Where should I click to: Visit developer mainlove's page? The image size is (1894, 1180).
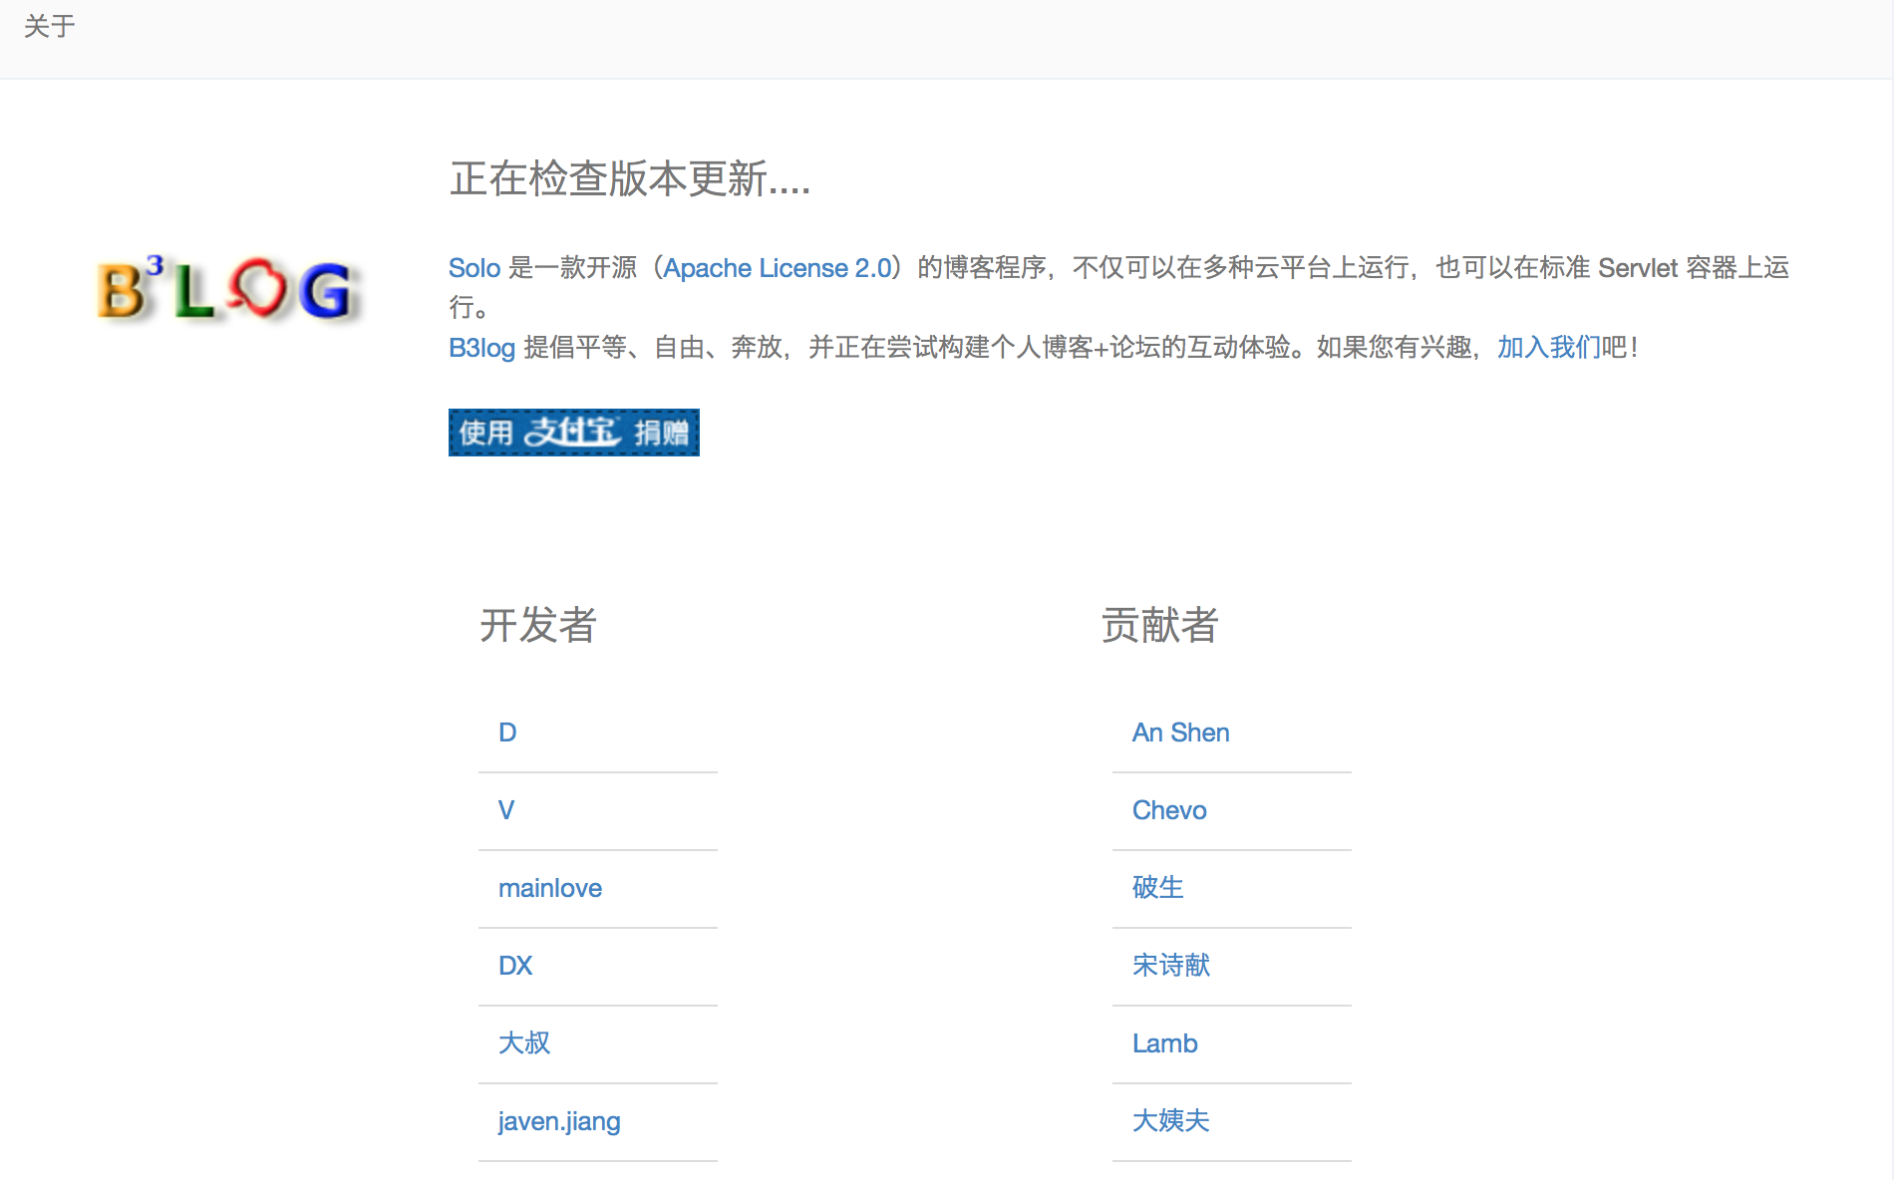click(x=550, y=888)
